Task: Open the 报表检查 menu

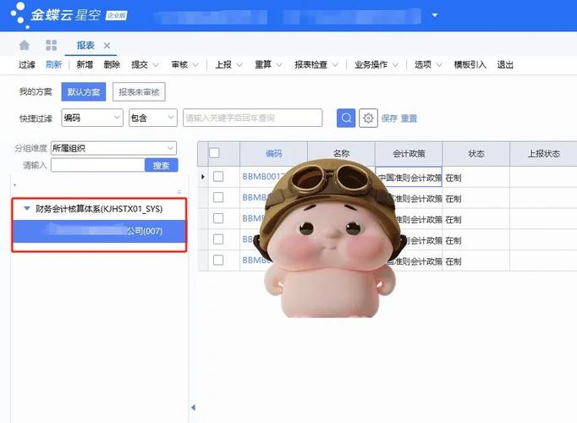Action: click(x=316, y=65)
